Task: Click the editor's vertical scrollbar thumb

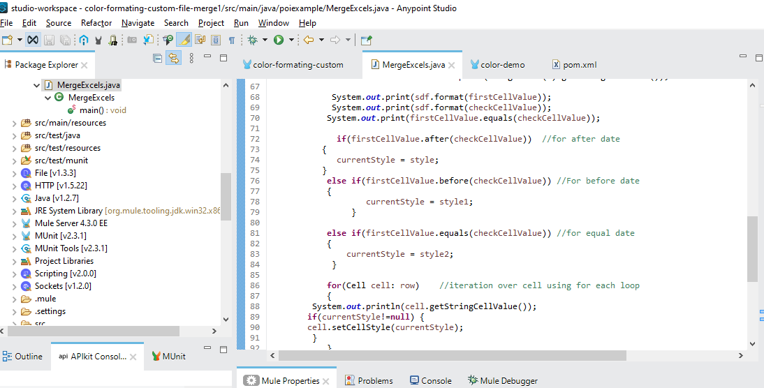Action: 752,248
